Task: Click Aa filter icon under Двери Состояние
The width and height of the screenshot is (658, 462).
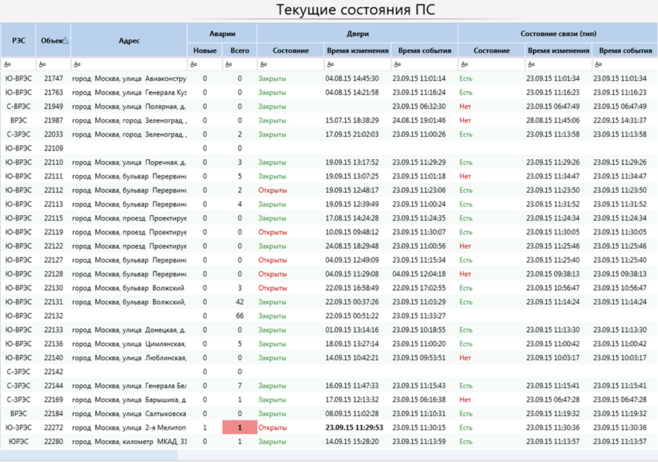Action: tap(262, 64)
